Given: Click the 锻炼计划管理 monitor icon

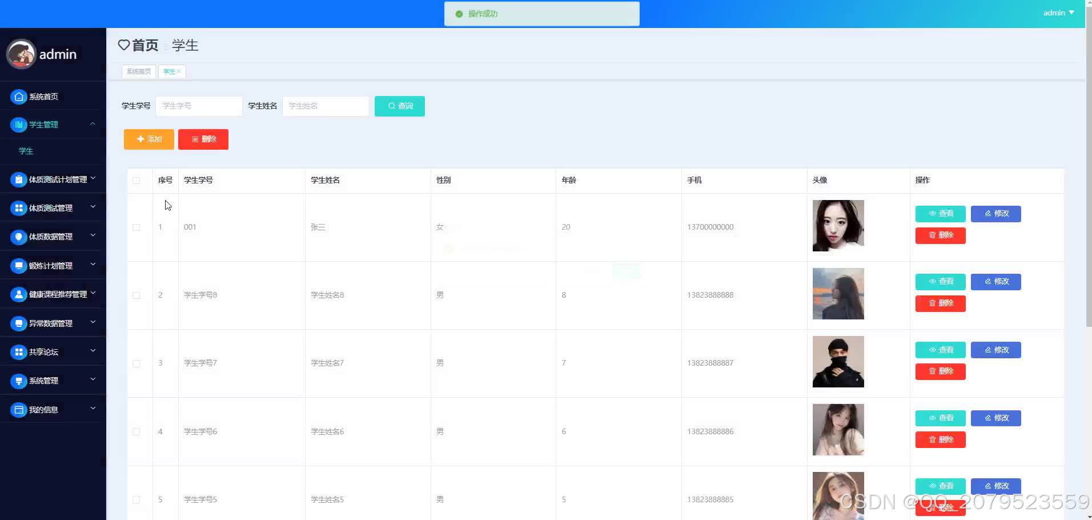Looking at the screenshot, I should pyautogui.click(x=19, y=266).
